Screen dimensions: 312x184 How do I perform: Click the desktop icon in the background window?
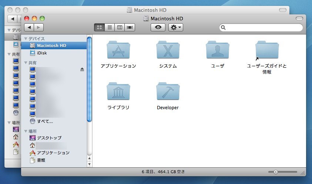16,129
